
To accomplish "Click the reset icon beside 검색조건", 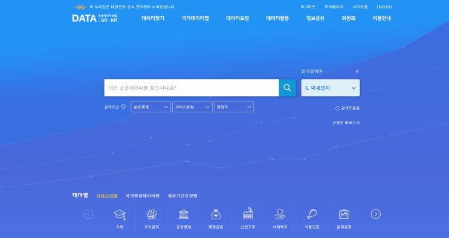I will (x=123, y=106).
